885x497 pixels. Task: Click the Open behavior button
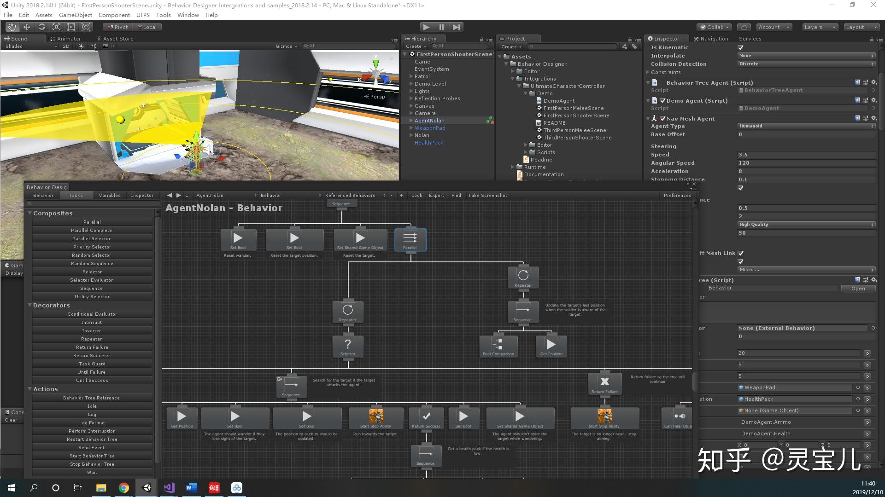858,289
